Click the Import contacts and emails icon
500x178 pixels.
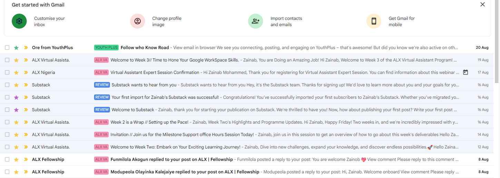(x=256, y=21)
